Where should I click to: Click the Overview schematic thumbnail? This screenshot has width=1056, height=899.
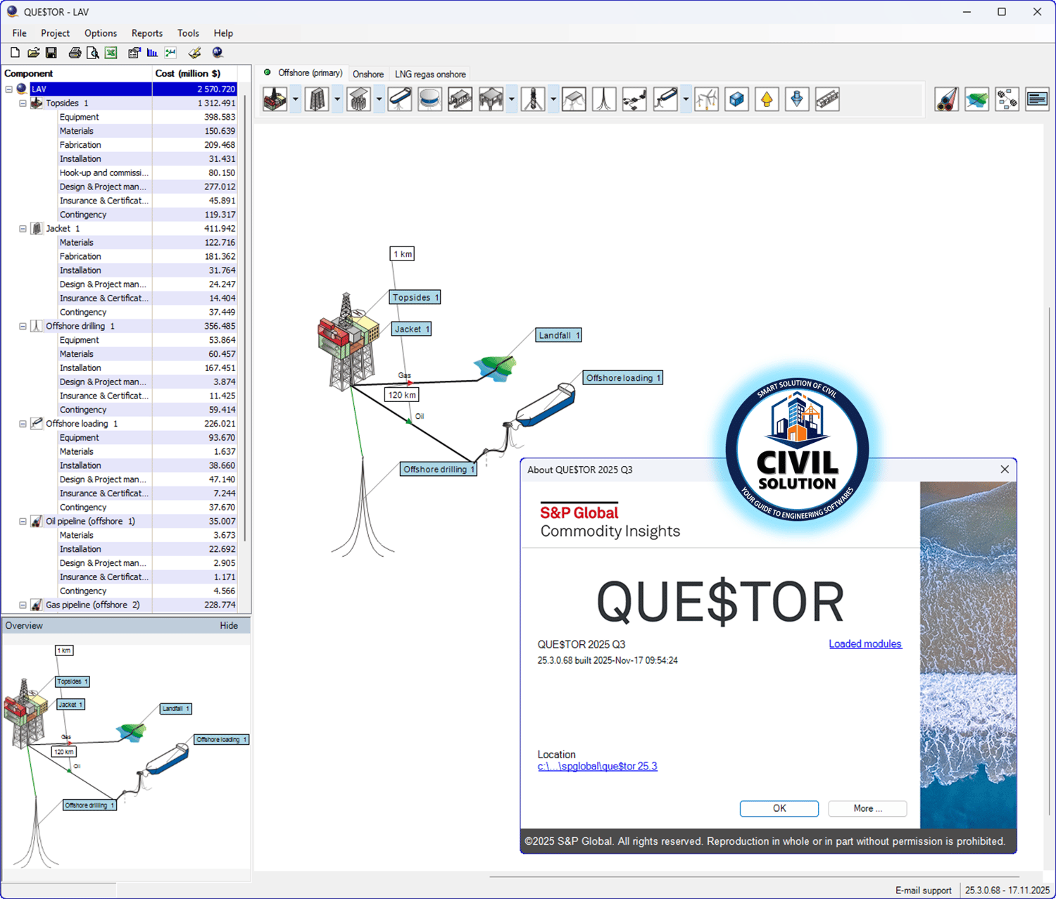[126, 756]
